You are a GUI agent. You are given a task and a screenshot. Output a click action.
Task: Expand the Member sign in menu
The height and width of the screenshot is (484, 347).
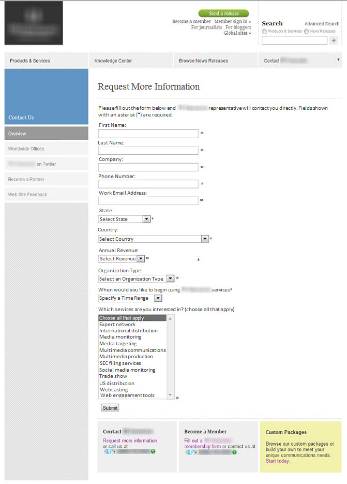(x=233, y=22)
